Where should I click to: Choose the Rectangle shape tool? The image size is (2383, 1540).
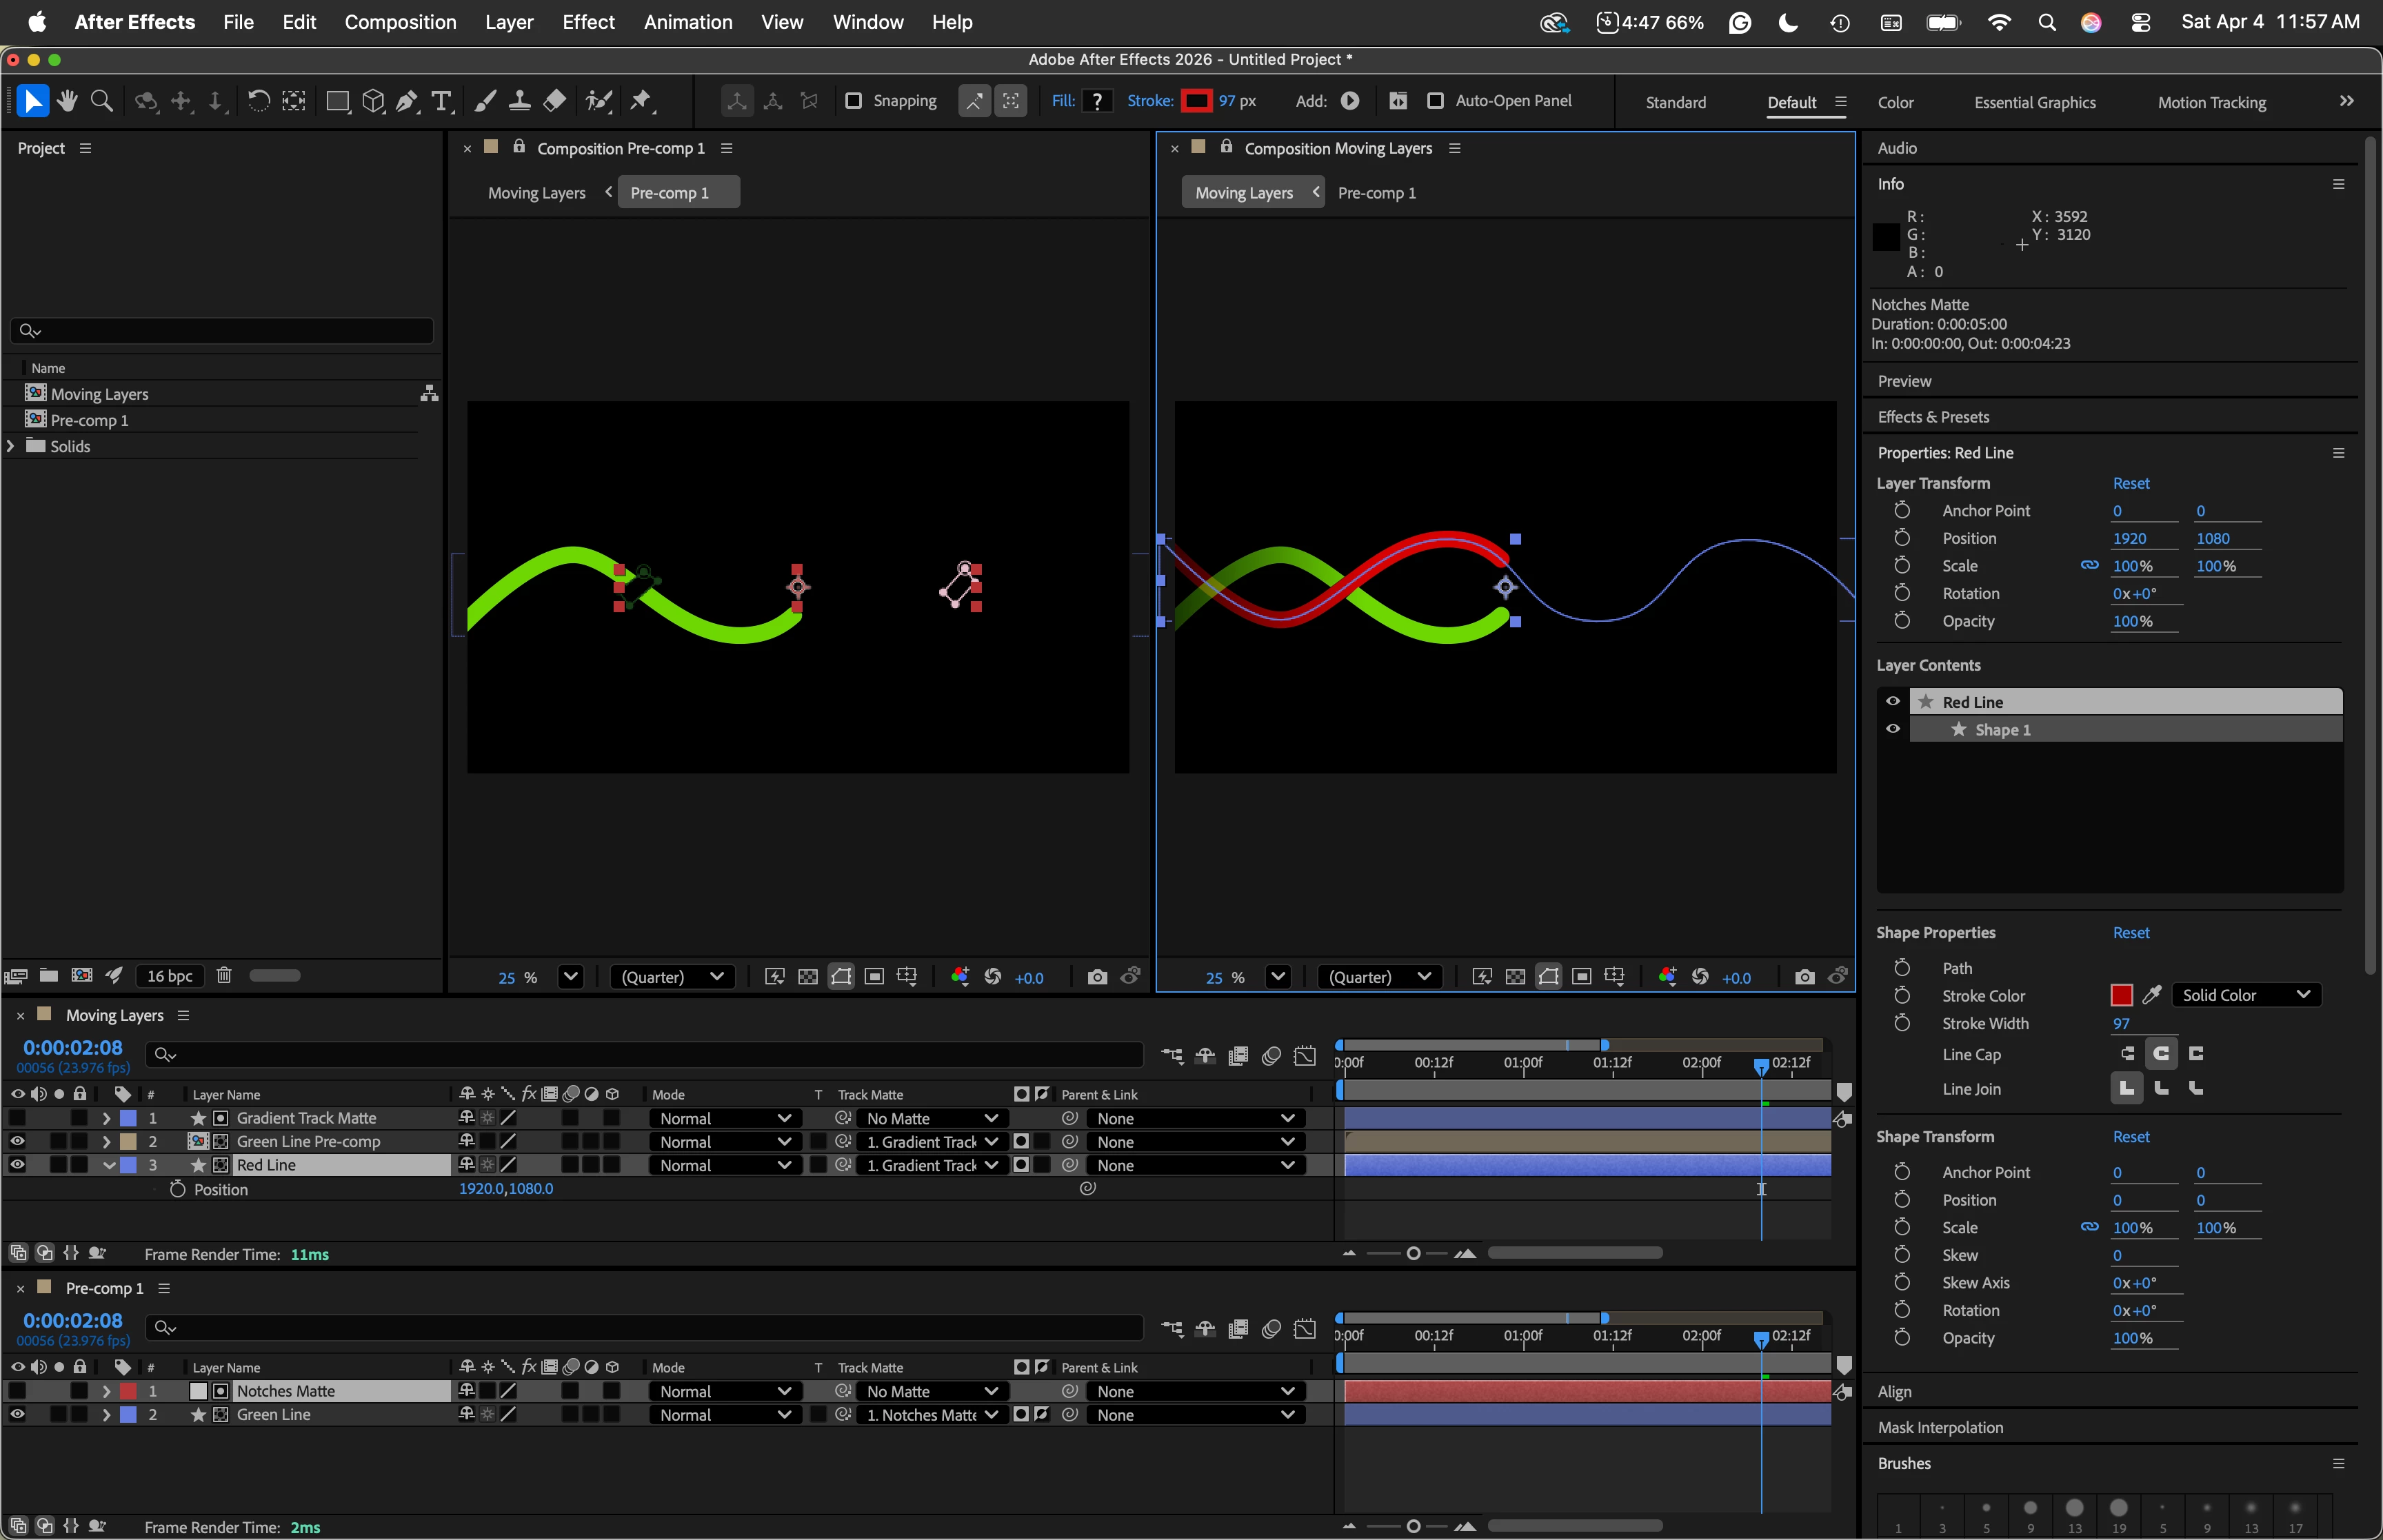pos(337,101)
